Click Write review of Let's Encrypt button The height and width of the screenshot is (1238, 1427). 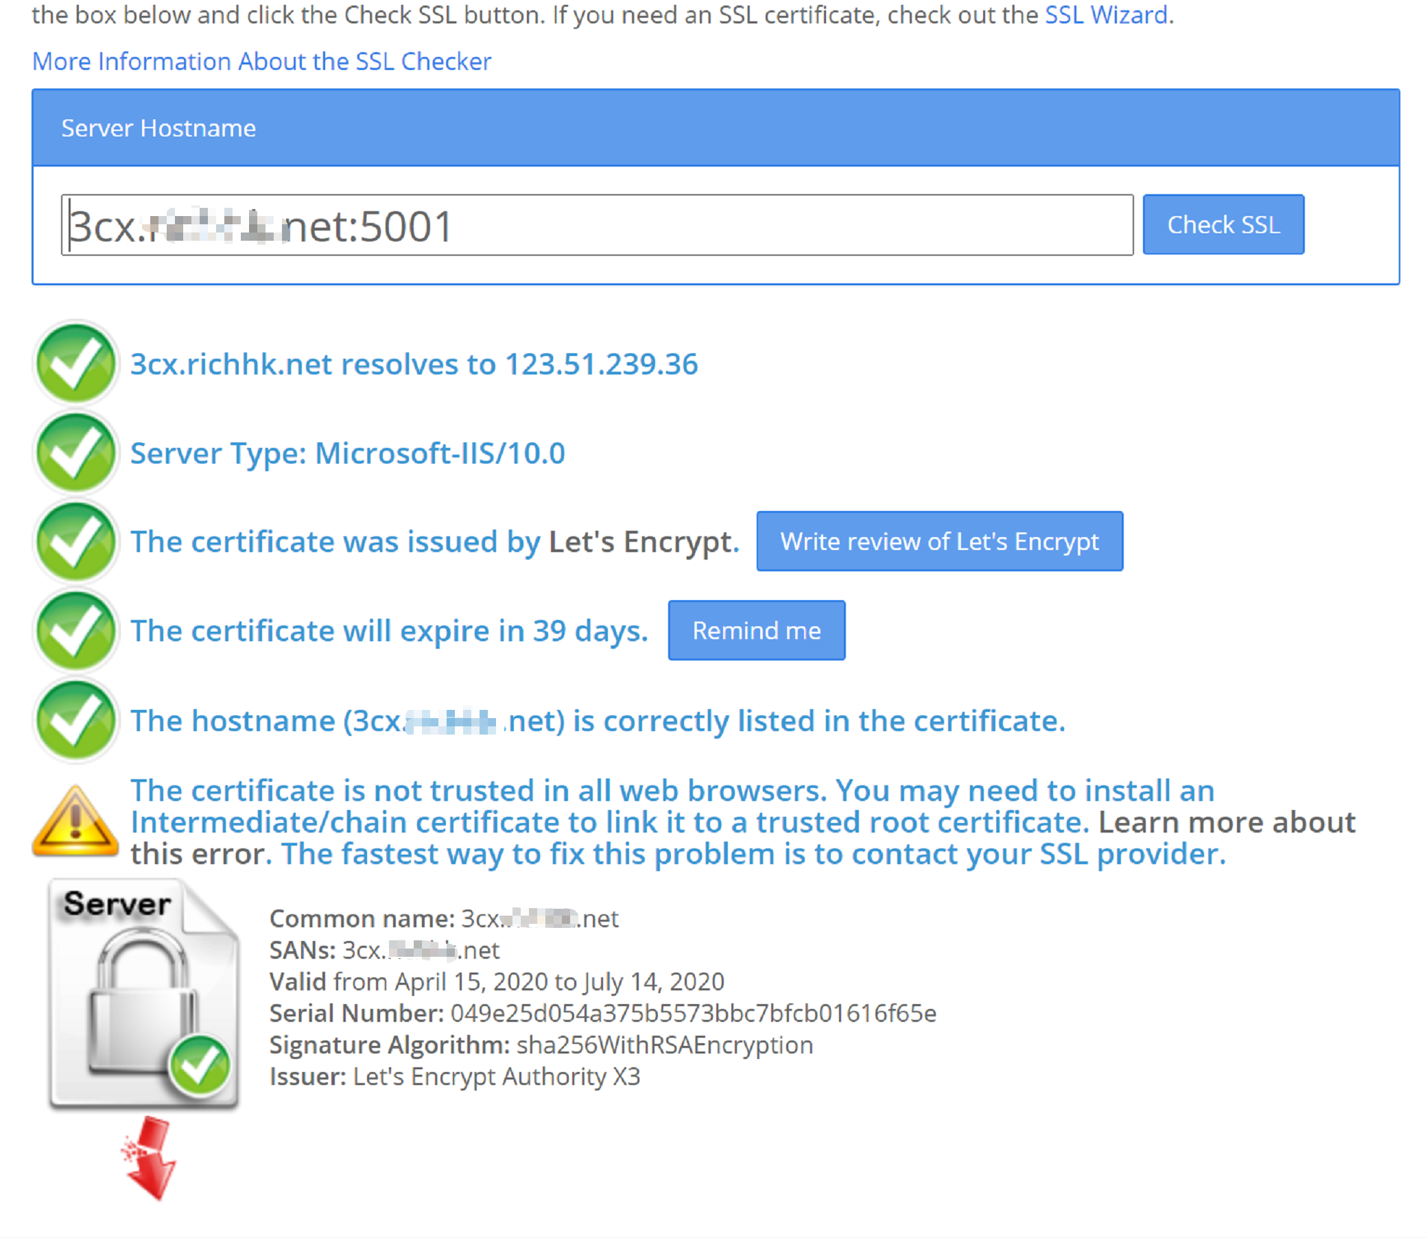coord(939,542)
